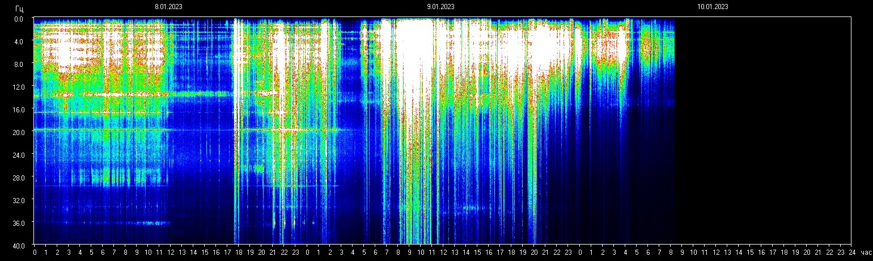The width and height of the screenshot is (873, 261).
Task: Select the 0.0 frequency axis label
Action: [x=19, y=19]
